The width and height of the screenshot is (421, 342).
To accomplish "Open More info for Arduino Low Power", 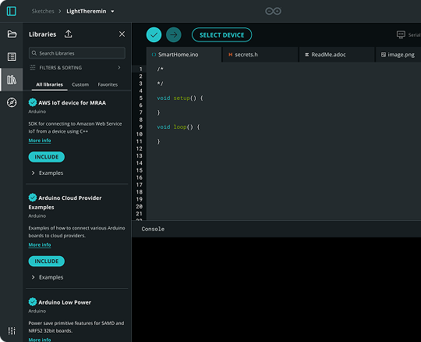I will [x=40, y=340].
